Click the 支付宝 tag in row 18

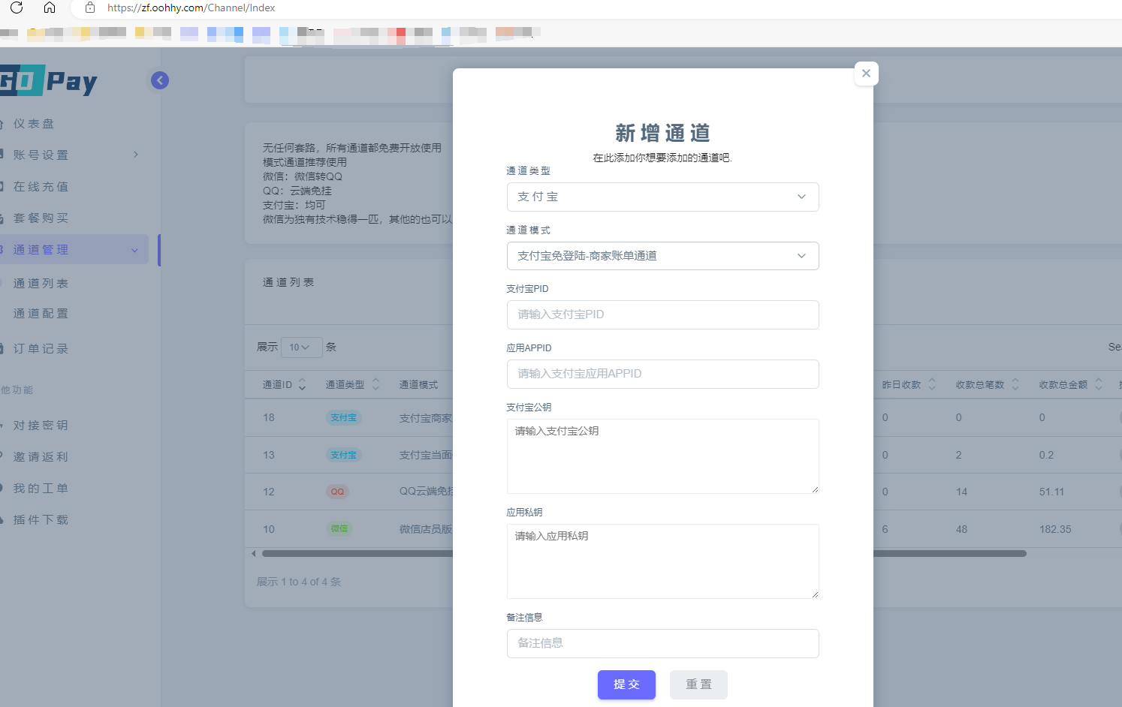tap(344, 418)
